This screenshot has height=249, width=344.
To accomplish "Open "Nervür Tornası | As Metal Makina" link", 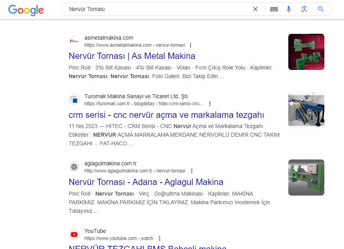I will tap(132, 56).
